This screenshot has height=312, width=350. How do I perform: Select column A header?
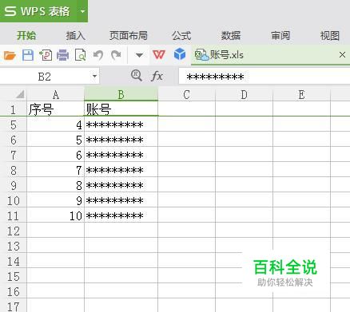(55, 94)
